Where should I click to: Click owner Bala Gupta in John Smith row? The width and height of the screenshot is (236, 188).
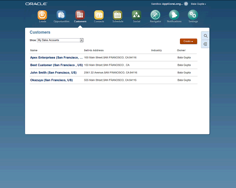click(184, 73)
